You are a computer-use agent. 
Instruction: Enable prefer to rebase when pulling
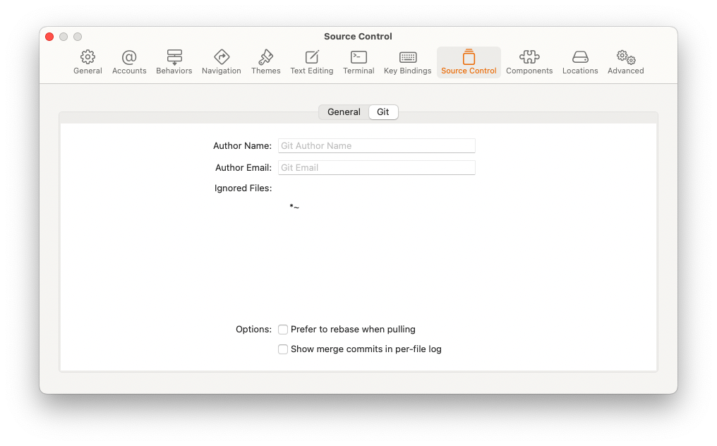tap(283, 330)
